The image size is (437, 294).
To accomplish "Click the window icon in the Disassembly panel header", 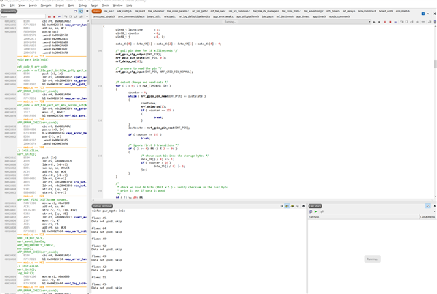I will coord(76,11).
